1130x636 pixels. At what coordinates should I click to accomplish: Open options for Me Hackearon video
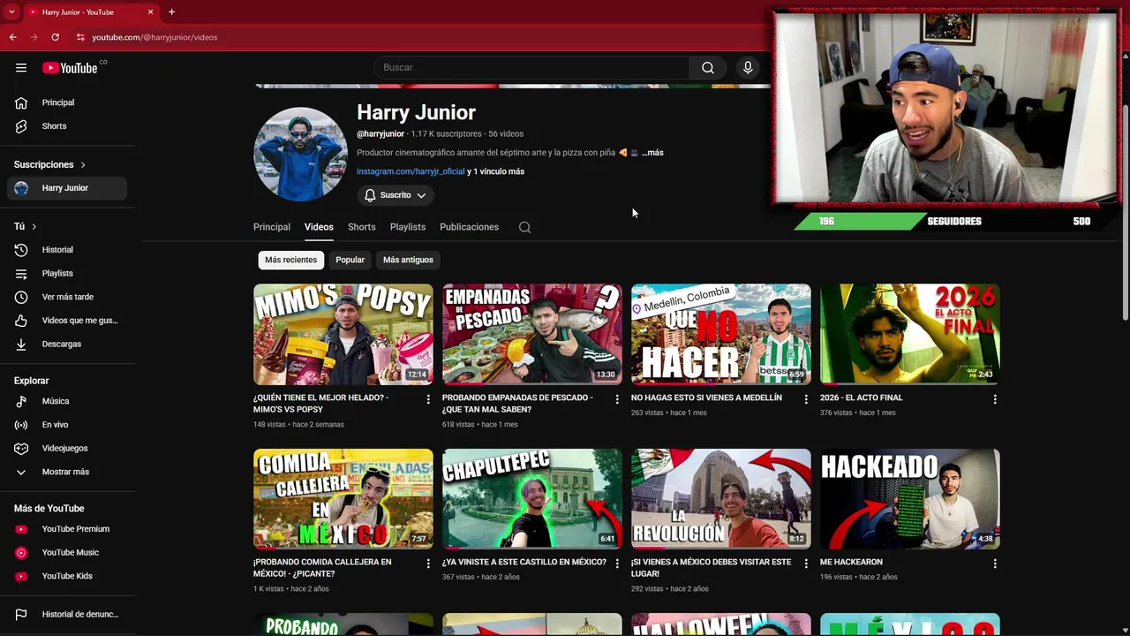[x=995, y=564]
